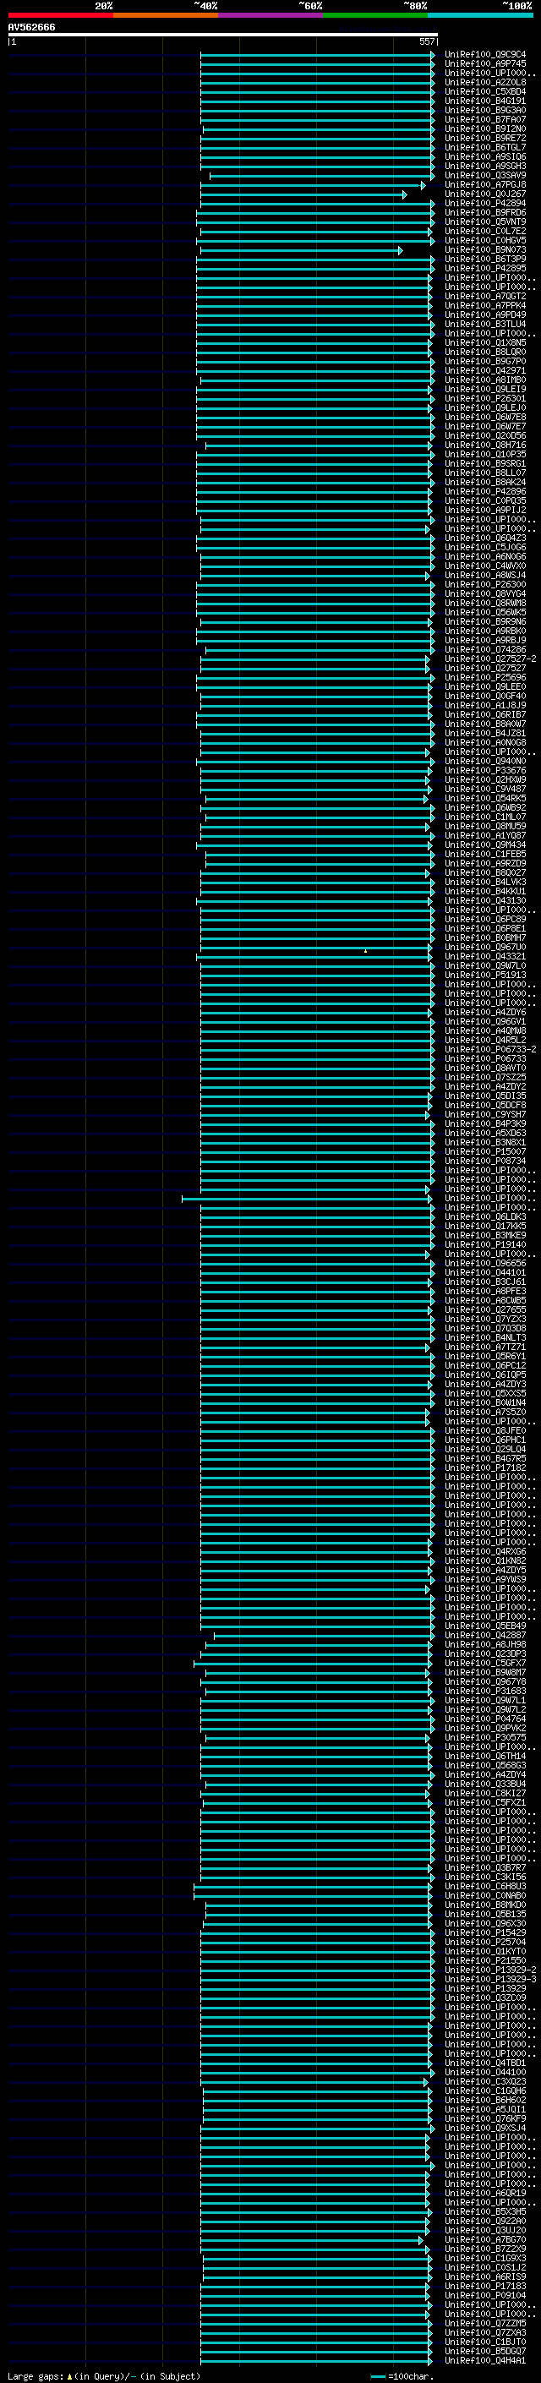Click the cyan =100char. scale legend
Screen dimensions: 541x2383
(402, 2376)
